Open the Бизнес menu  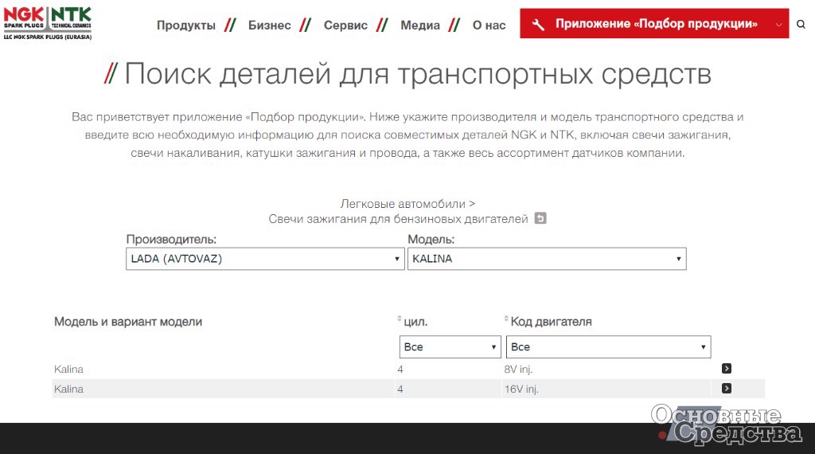point(269,25)
